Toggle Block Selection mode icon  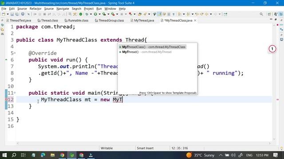coord(169,14)
